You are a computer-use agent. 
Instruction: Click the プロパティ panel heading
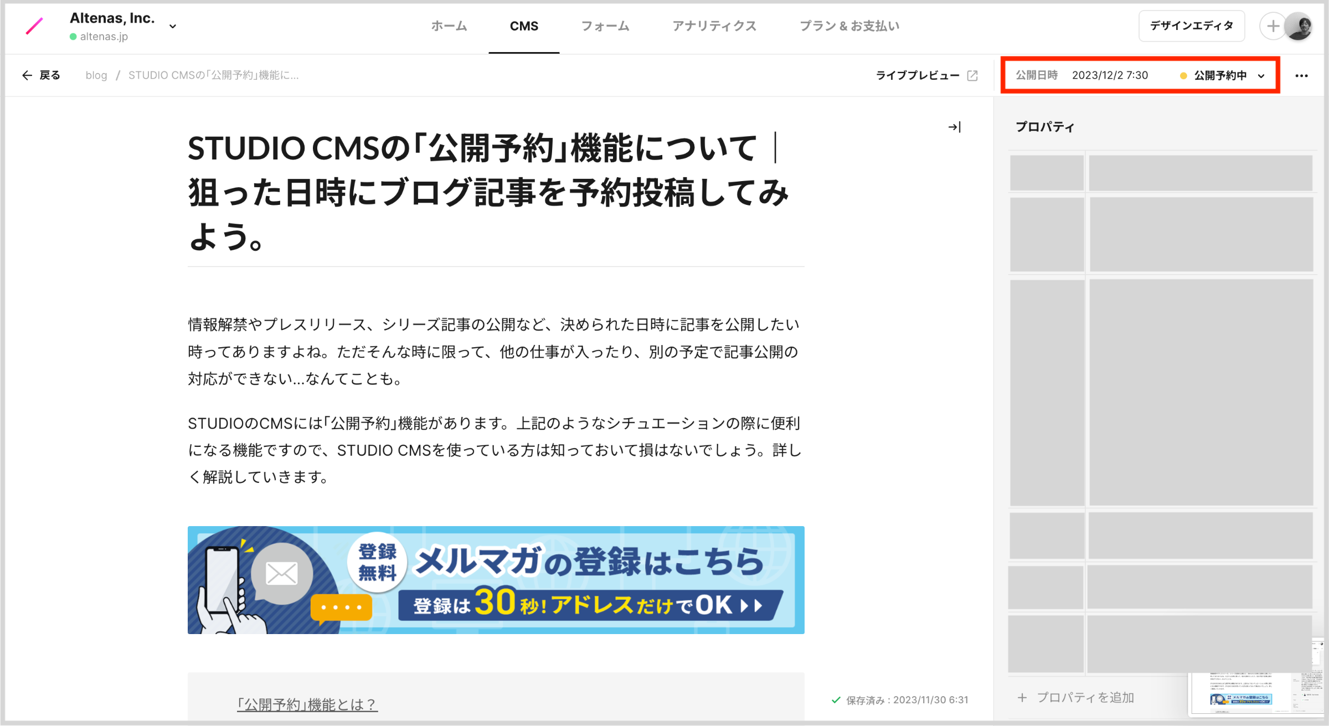coord(1044,127)
